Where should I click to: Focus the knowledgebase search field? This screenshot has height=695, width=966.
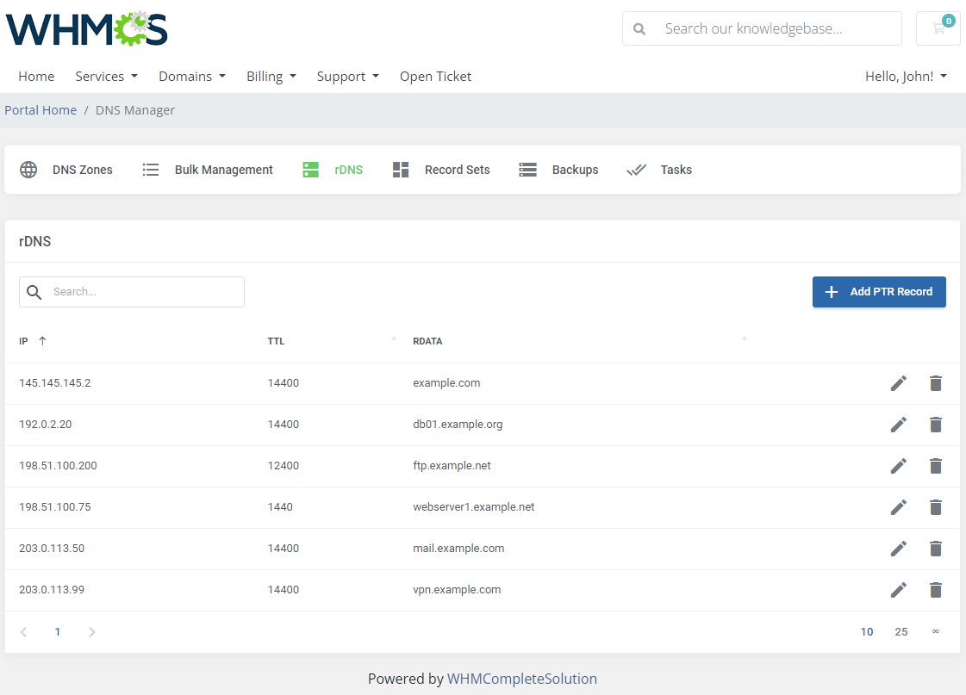point(762,28)
